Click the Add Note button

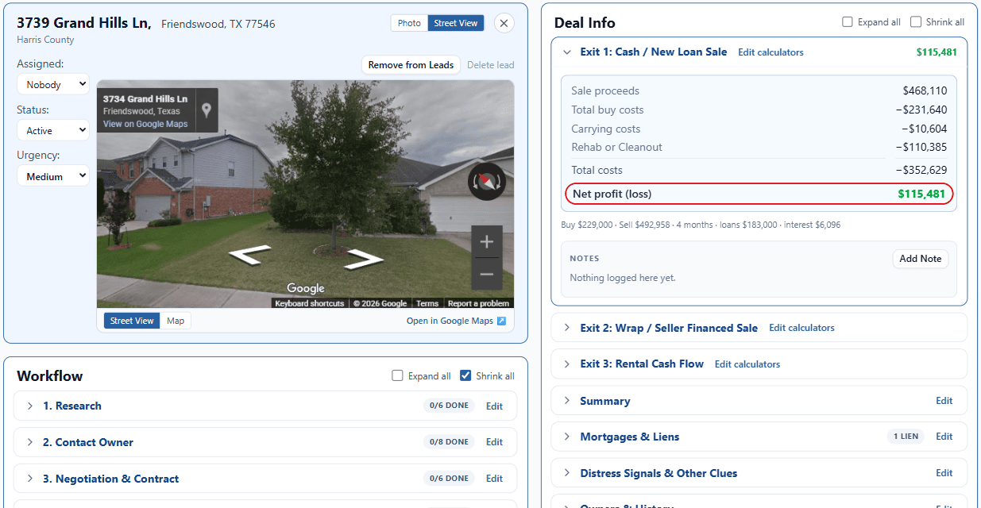pos(920,259)
